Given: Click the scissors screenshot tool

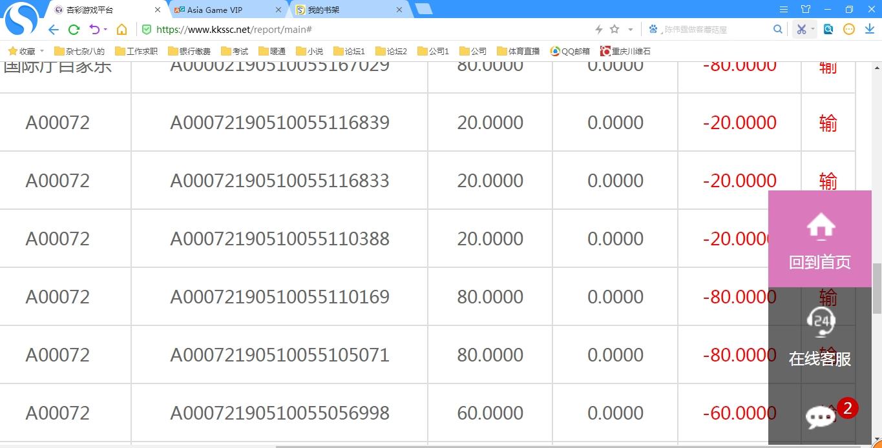Looking at the screenshot, I should [x=801, y=29].
